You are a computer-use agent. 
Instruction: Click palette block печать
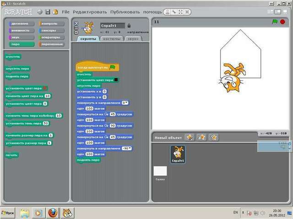pyautogui.click(x=11, y=155)
